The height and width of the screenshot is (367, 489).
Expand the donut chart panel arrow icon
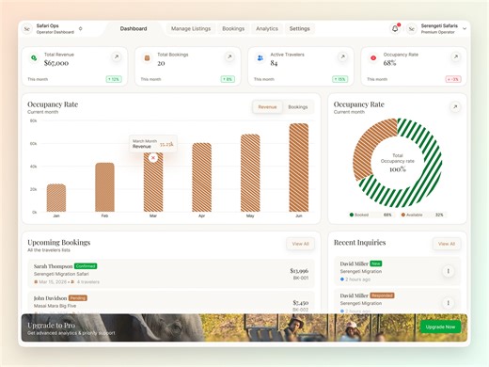coord(455,107)
